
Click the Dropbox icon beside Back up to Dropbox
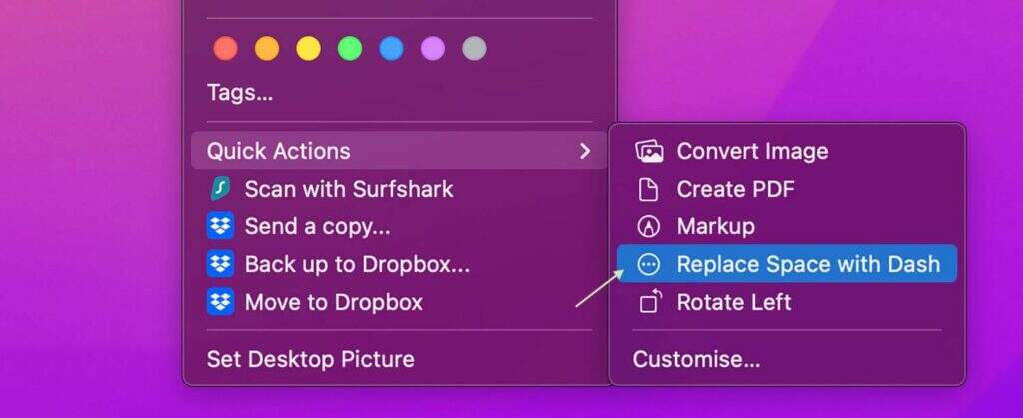click(221, 264)
